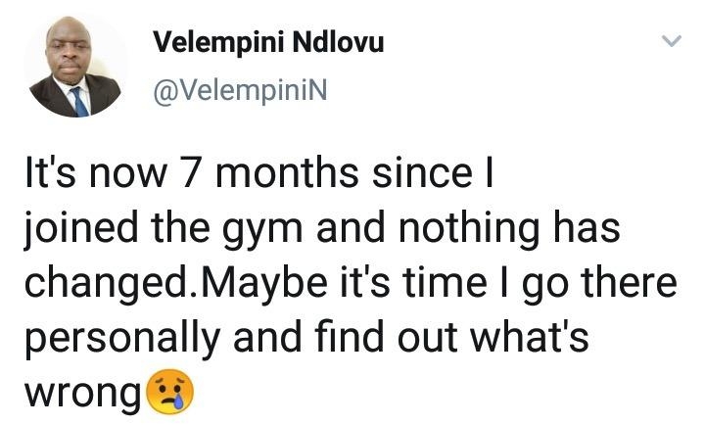Click the crying face emoji
705x425 pixels.
point(169,392)
